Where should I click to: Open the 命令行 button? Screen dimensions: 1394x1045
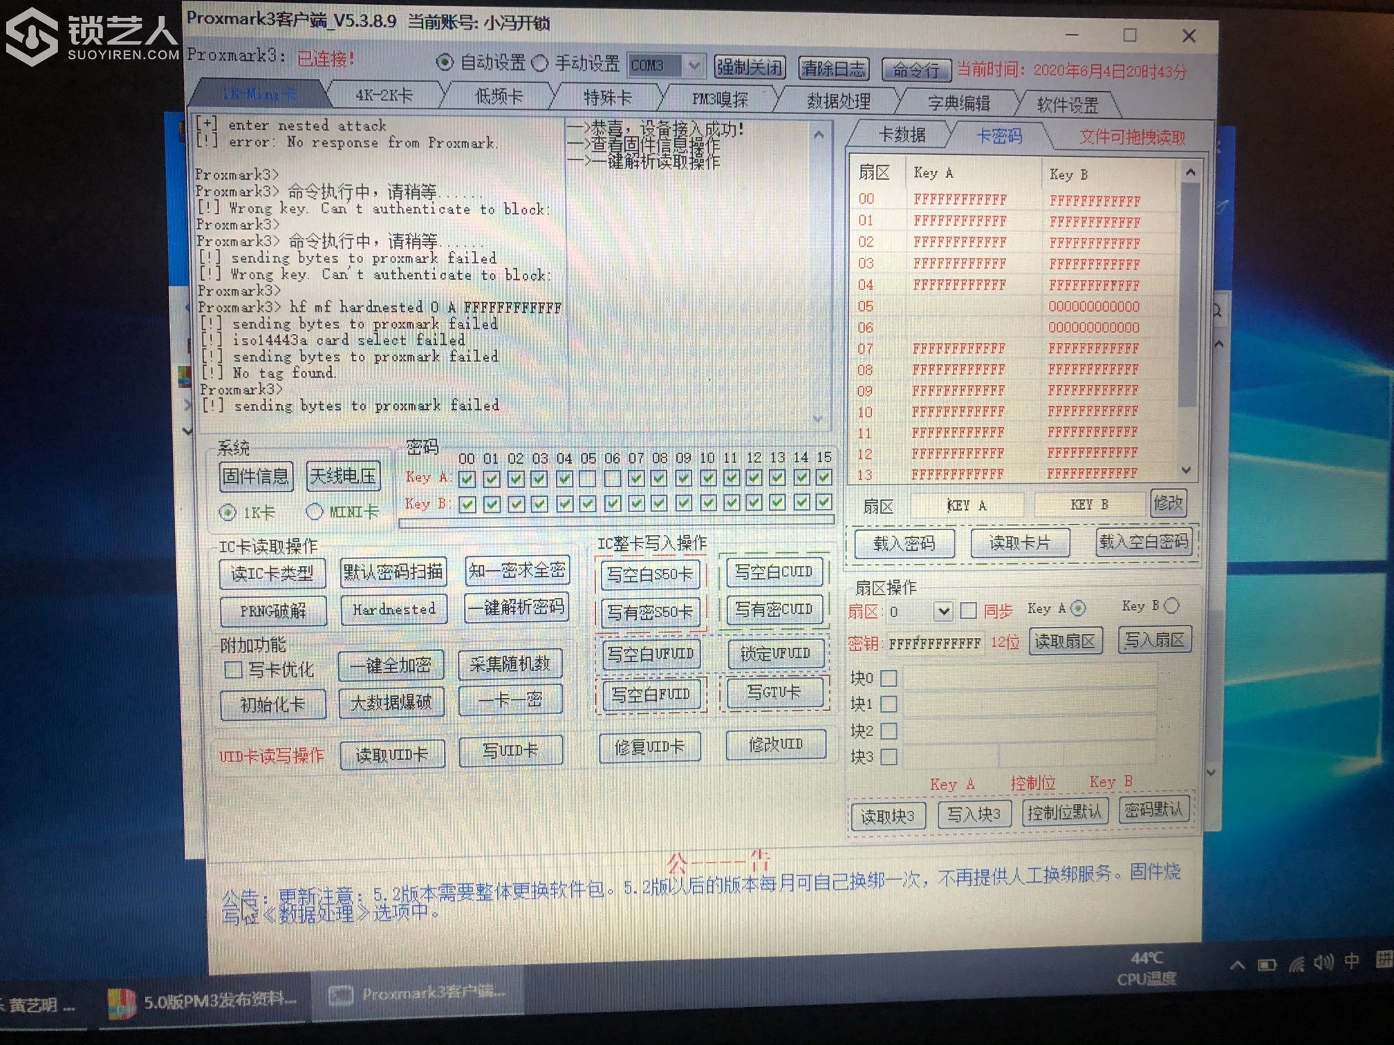point(916,70)
